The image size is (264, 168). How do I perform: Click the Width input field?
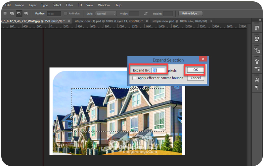[134, 14]
